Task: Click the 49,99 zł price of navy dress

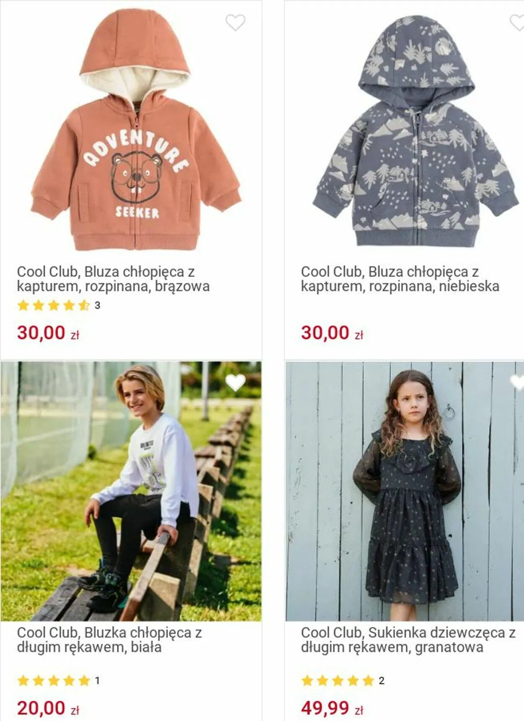Action: point(332,708)
